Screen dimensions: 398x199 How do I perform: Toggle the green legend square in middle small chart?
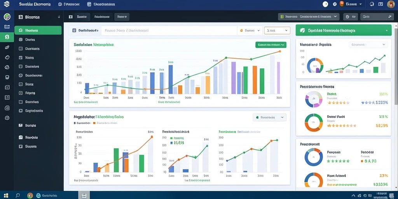pyautogui.click(x=171, y=138)
